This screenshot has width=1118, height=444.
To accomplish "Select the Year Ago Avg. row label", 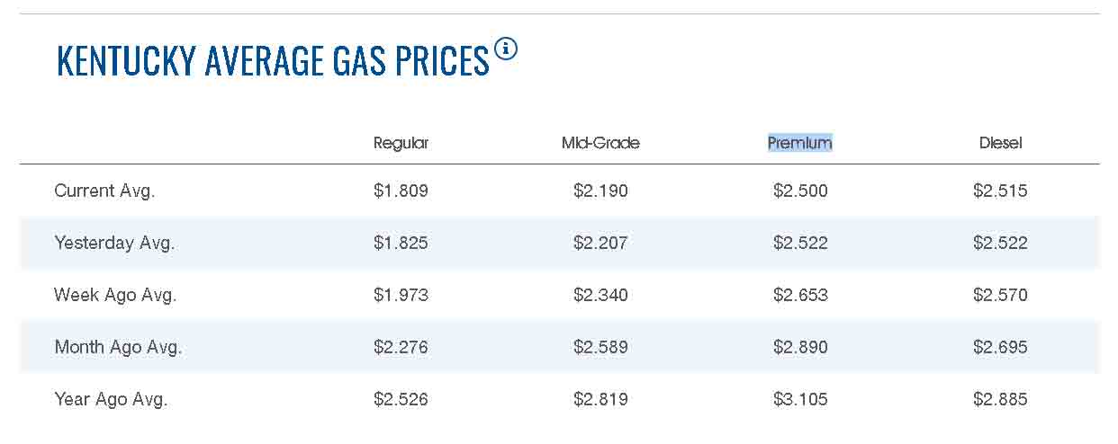I will (111, 399).
